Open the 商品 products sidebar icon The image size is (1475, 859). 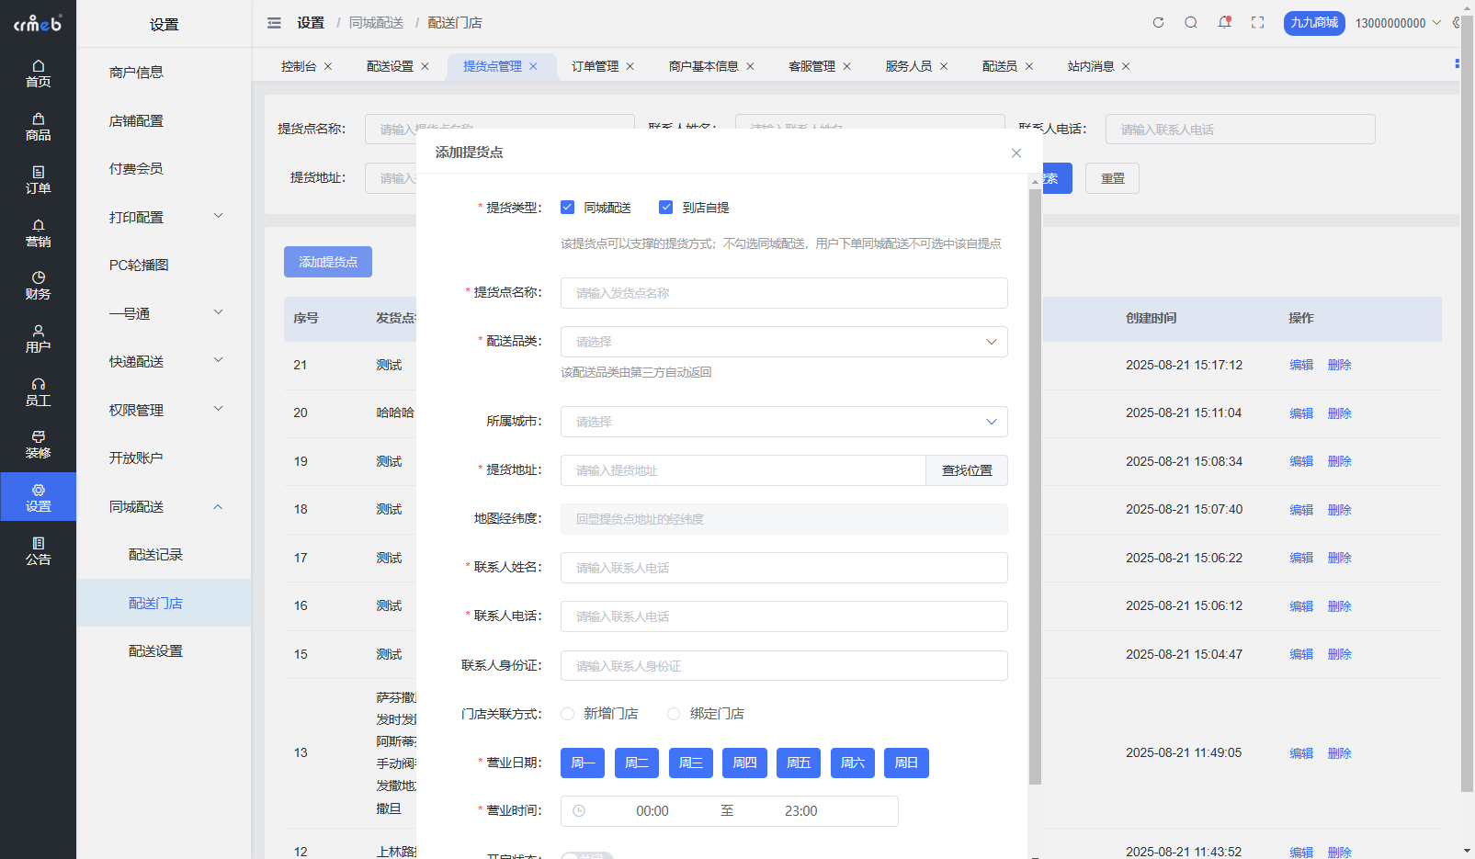tap(38, 127)
